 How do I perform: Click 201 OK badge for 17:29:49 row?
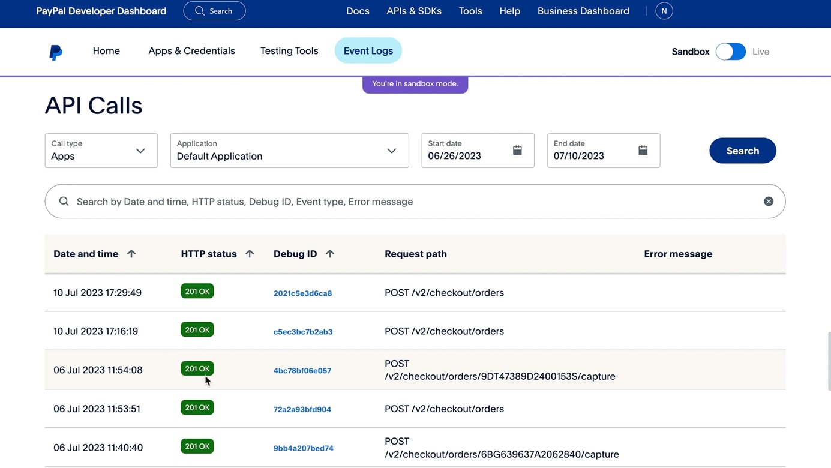point(197,291)
